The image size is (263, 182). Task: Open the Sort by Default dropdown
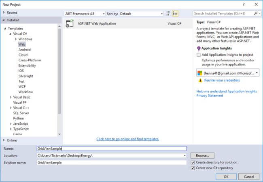(x=141, y=14)
